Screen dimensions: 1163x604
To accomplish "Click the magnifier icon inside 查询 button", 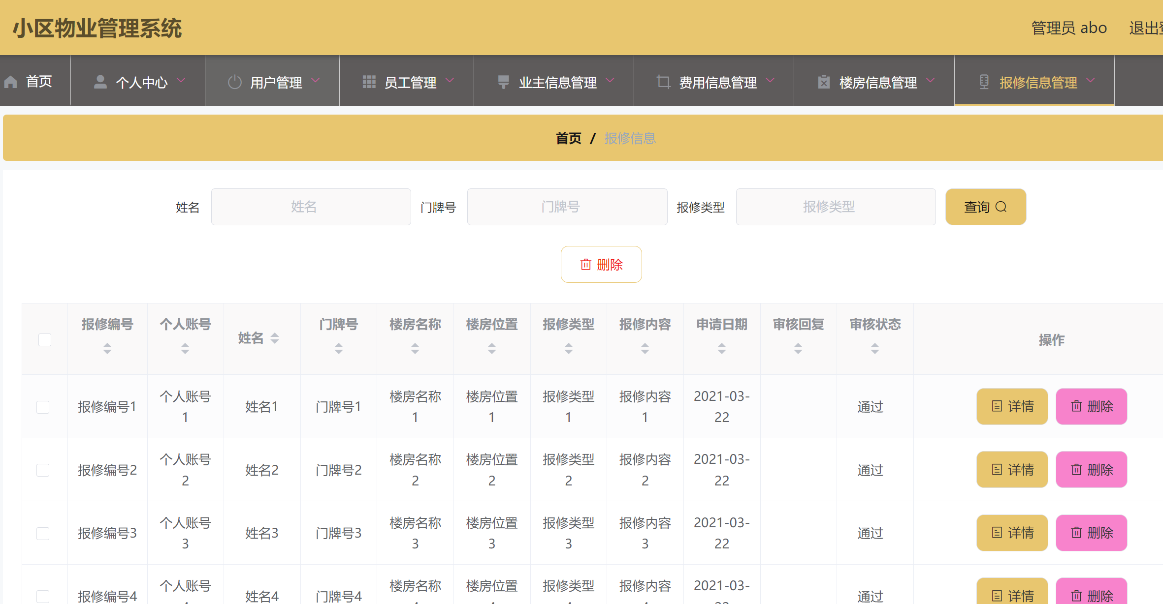I will pyautogui.click(x=1001, y=207).
